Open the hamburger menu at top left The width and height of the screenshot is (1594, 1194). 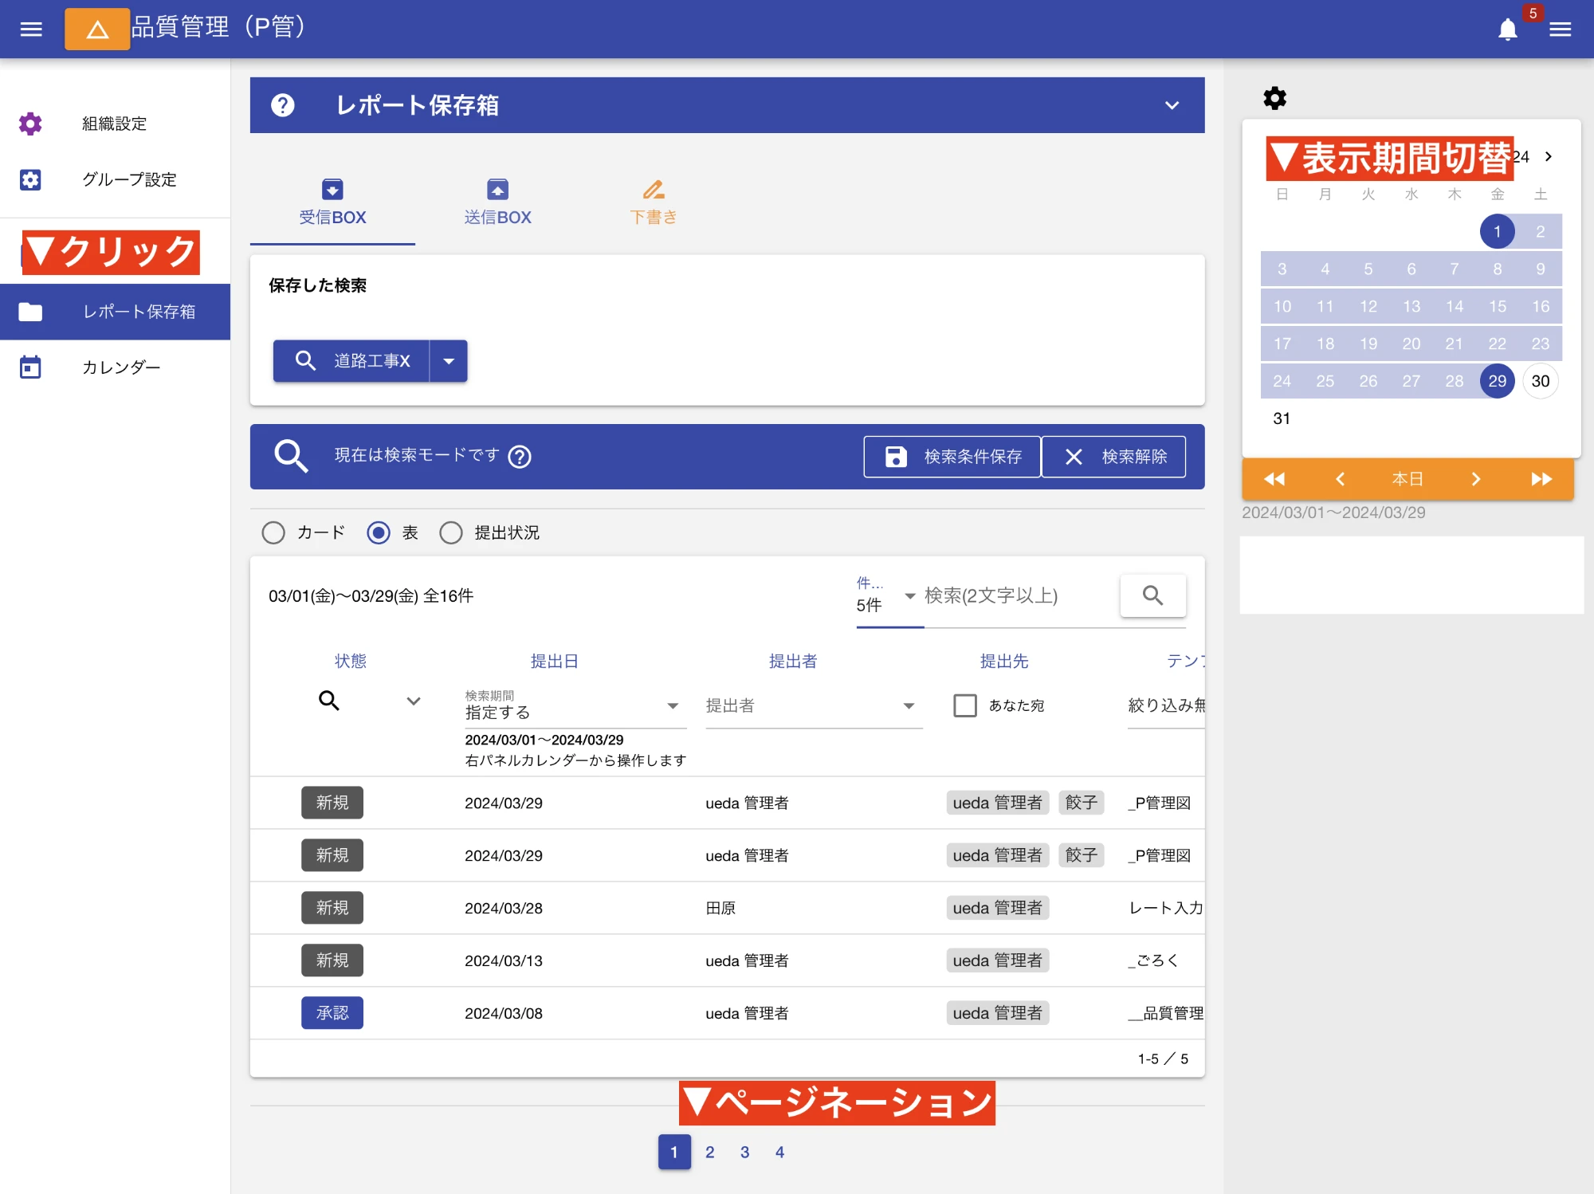pos(31,29)
